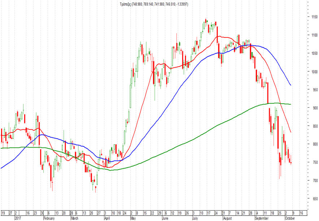
Task: Click the date tick labeled 31
Action: click(223, 213)
